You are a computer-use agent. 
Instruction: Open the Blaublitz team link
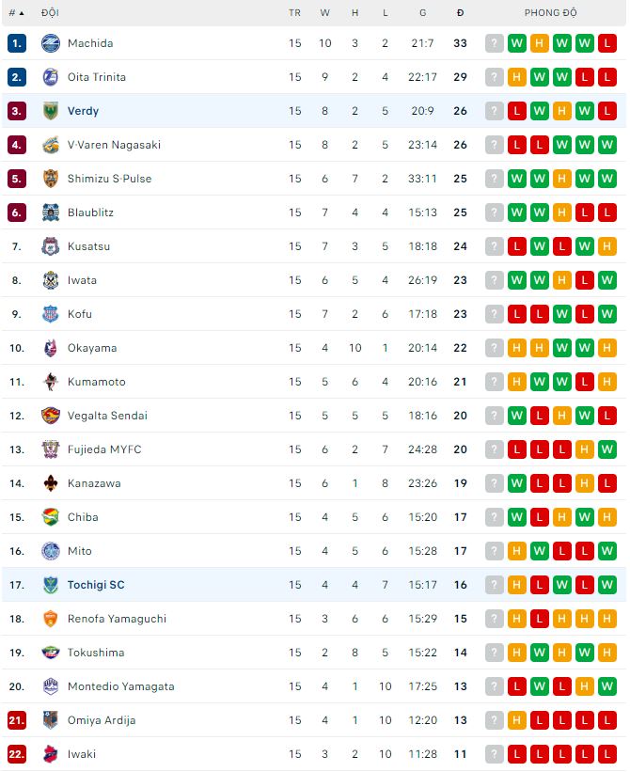[x=90, y=213]
